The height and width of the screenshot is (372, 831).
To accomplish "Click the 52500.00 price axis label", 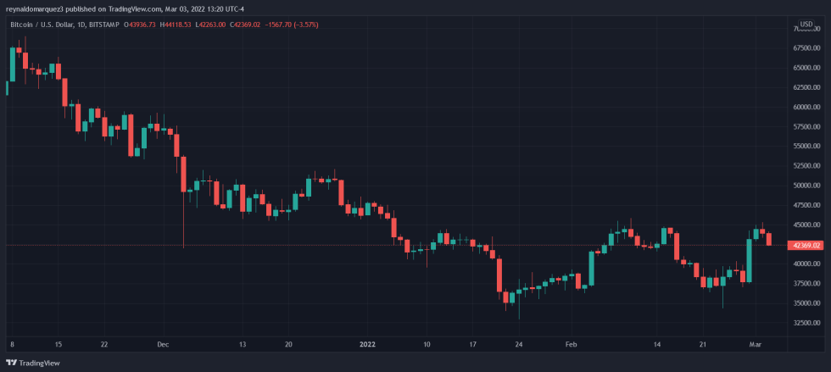I will tap(806, 166).
